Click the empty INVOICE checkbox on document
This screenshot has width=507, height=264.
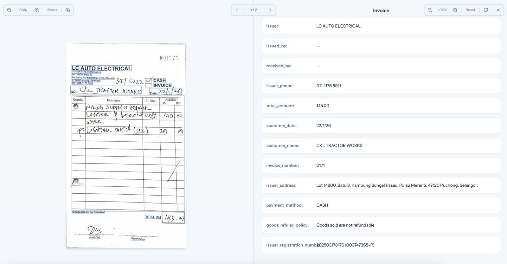click(x=148, y=86)
